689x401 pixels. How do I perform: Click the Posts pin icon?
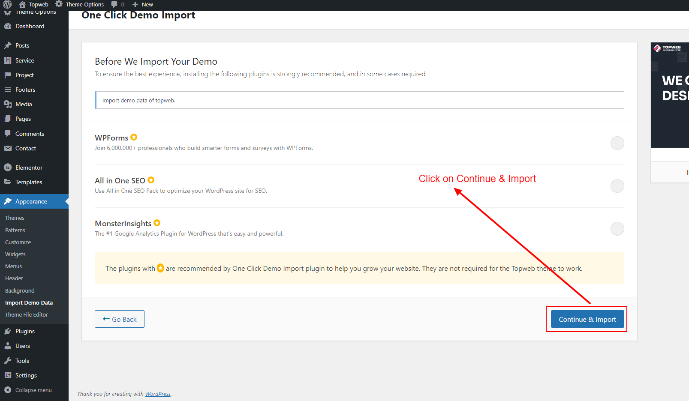[8, 45]
